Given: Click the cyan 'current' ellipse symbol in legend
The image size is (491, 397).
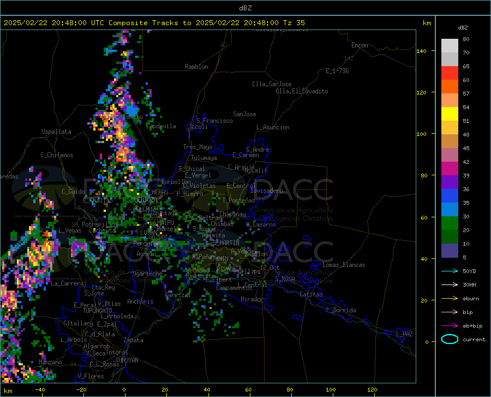Looking at the screenshot, I should coord(450,339).
